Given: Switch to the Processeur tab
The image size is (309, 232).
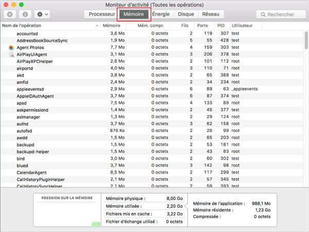Looking at the screenshot, I should pyautogui.click(x=101, y=14).
